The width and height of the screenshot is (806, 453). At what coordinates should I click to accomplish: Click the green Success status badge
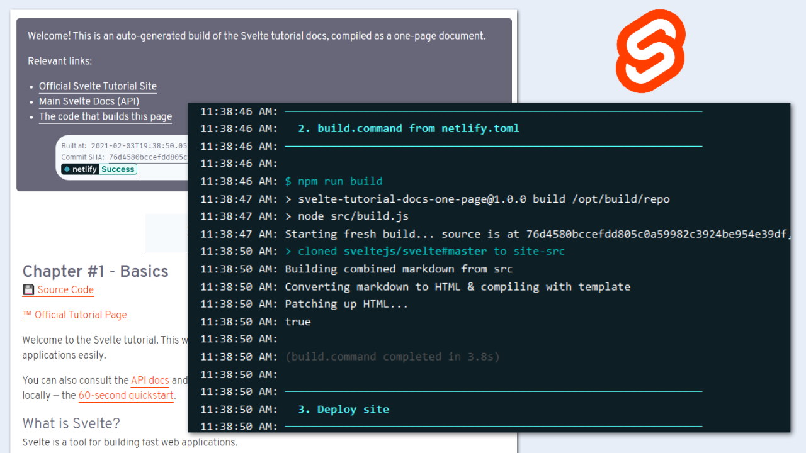click(118, 169)
